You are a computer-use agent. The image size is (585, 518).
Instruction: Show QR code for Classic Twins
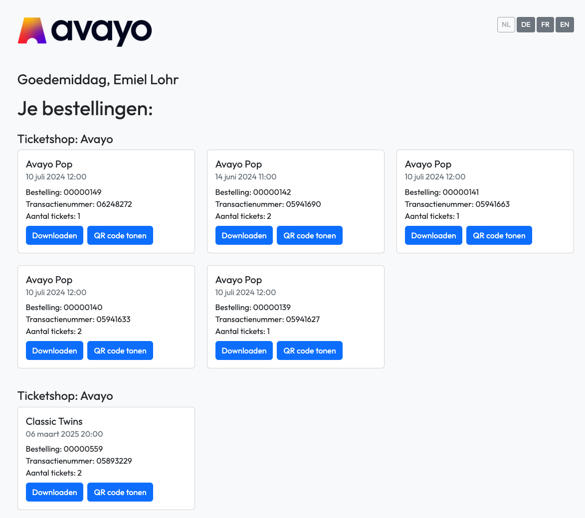point(120,492)
